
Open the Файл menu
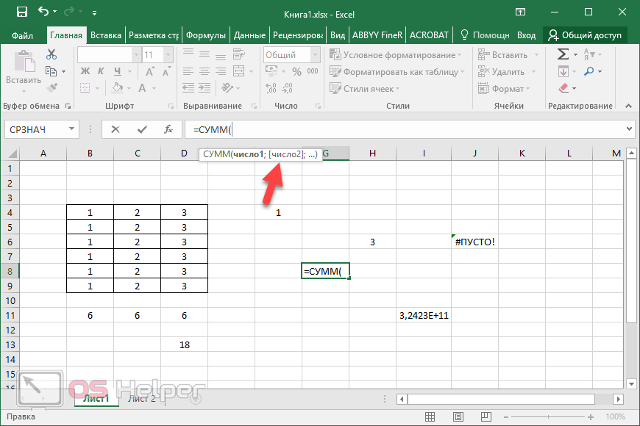22,35
